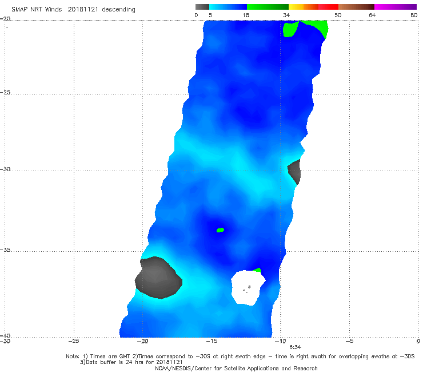Click the 'Data buffer is 24 hrs' note line

click(x=131, y=362)
